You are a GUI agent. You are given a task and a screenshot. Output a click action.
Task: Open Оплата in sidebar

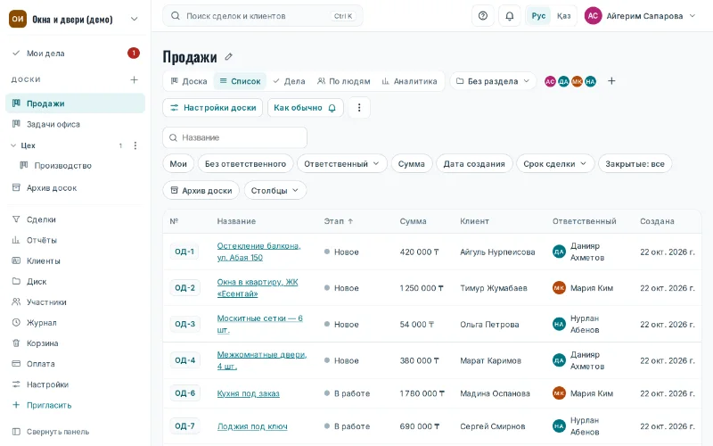coord(75,364)
